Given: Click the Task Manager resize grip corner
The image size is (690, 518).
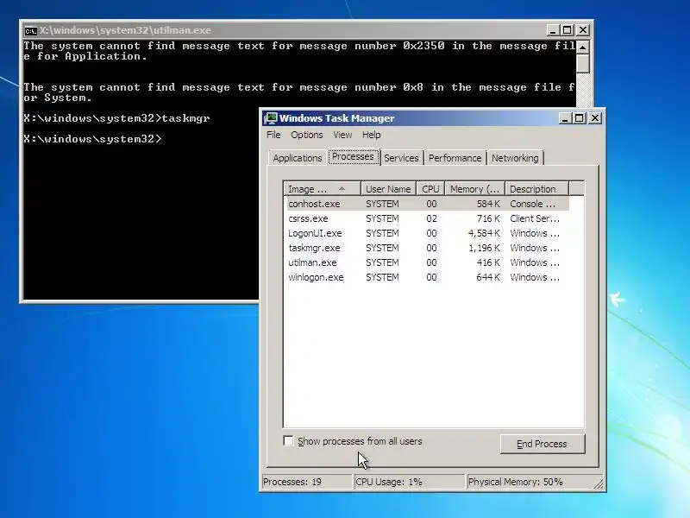Looking at the screenshot, I should [599, 484].
